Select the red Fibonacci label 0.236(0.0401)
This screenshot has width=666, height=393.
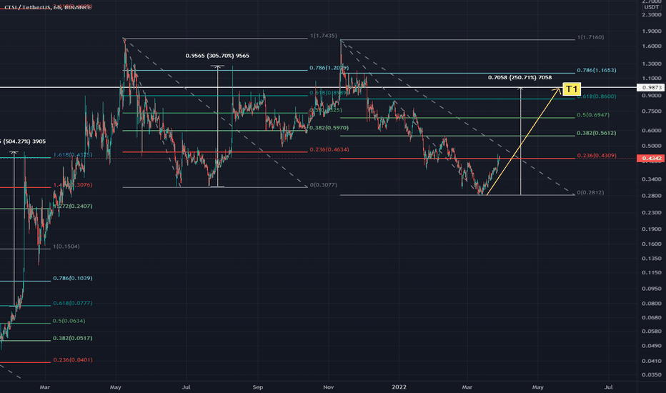(x=73, y=360)
